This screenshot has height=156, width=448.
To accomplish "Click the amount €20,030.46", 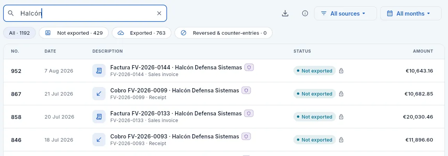I will pyautogui.click(x=418, y=117).
